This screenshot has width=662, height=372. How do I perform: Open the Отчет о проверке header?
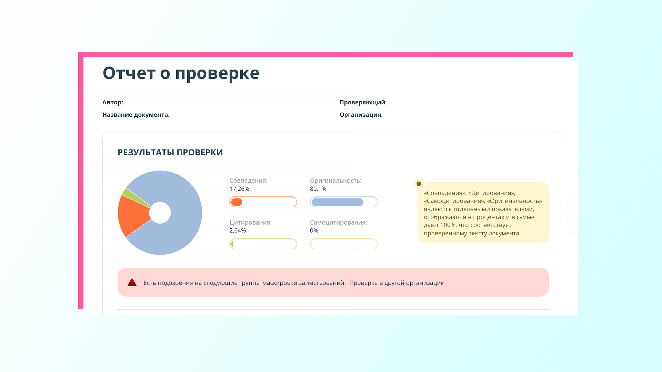(x=181, y=73)
